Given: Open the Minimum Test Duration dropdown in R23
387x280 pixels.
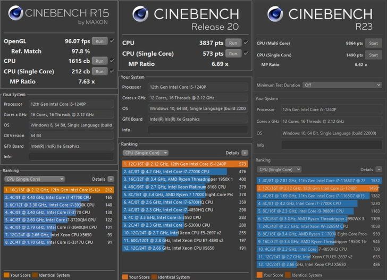Looking at the screenshot, I should 342,85.
